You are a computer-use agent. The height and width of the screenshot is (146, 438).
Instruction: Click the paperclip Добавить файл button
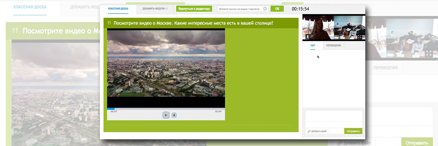click(317, 131)
